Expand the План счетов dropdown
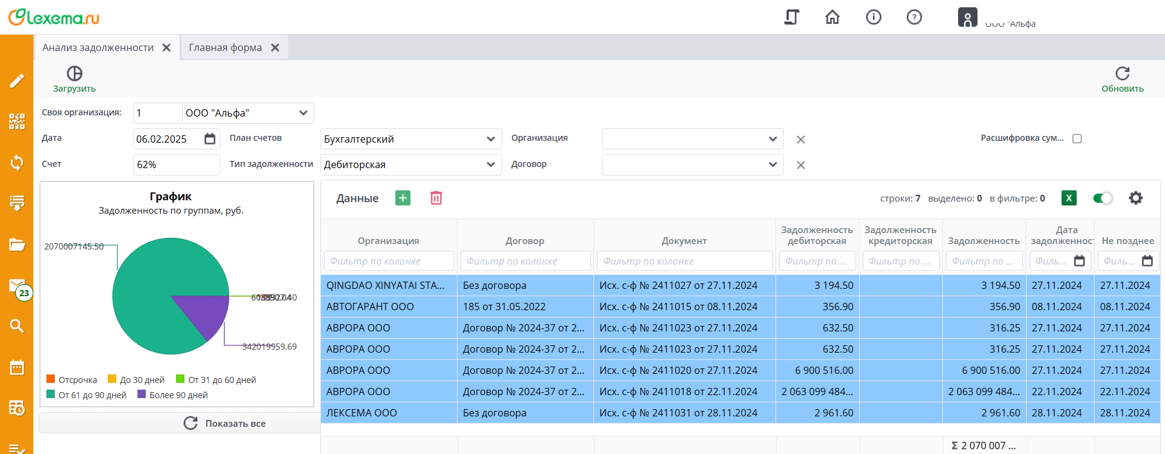Viewport: 1165px width, 454px height. click(x=491, y=139)
